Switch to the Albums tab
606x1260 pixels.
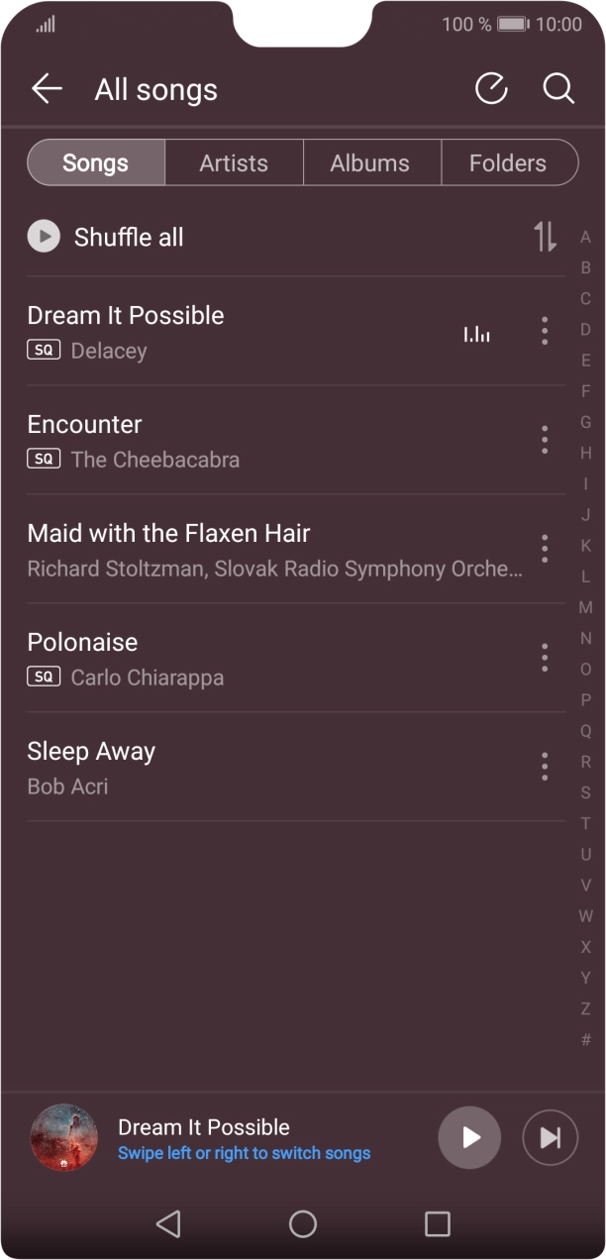[370, 163]
